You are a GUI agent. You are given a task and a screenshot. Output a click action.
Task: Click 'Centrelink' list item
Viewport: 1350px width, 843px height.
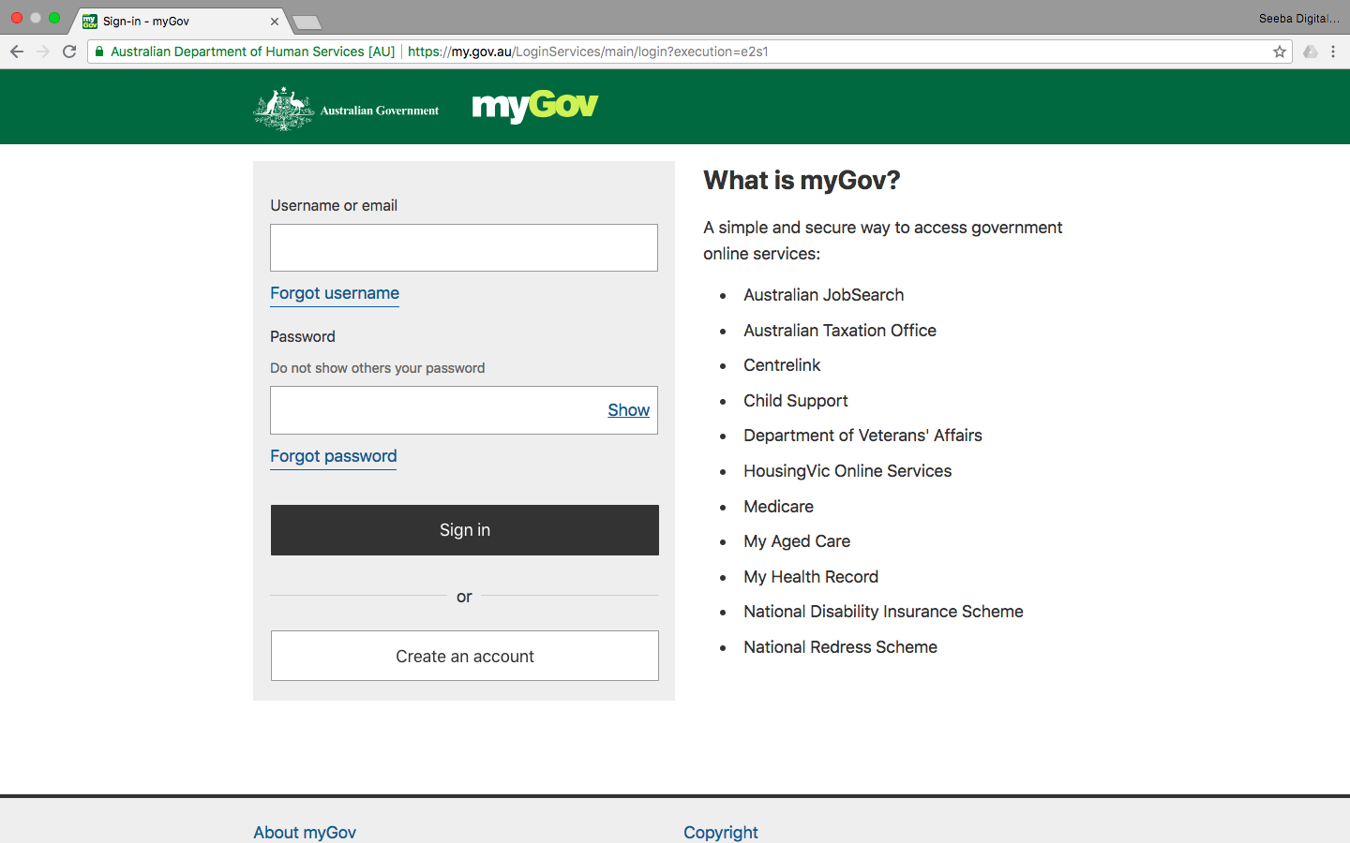pyautogui.click(x=782, y=365)
